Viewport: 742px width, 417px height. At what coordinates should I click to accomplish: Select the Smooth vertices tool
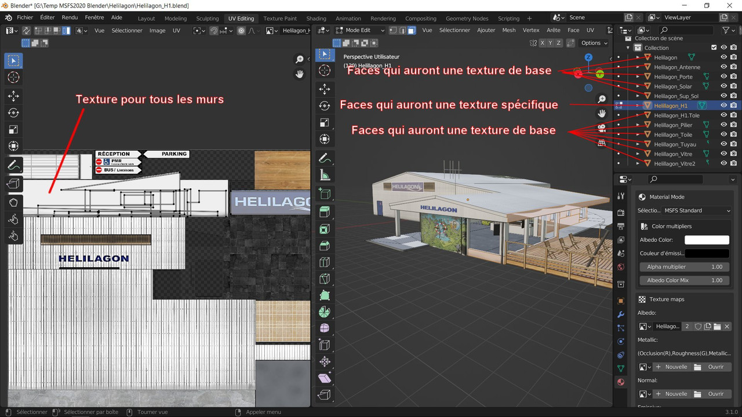pyautogui.click(x=325, y=328)
